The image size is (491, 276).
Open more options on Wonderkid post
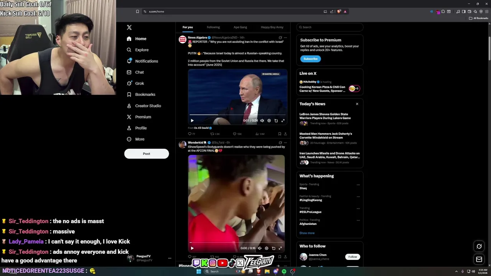[285, 143]
